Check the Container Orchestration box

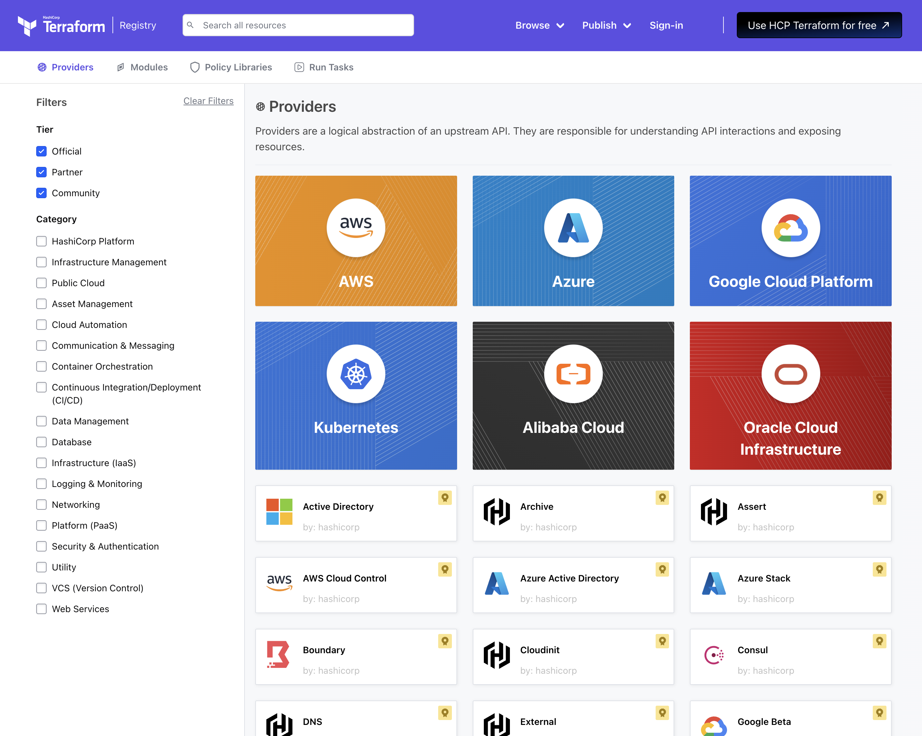(x=41, y=366)
